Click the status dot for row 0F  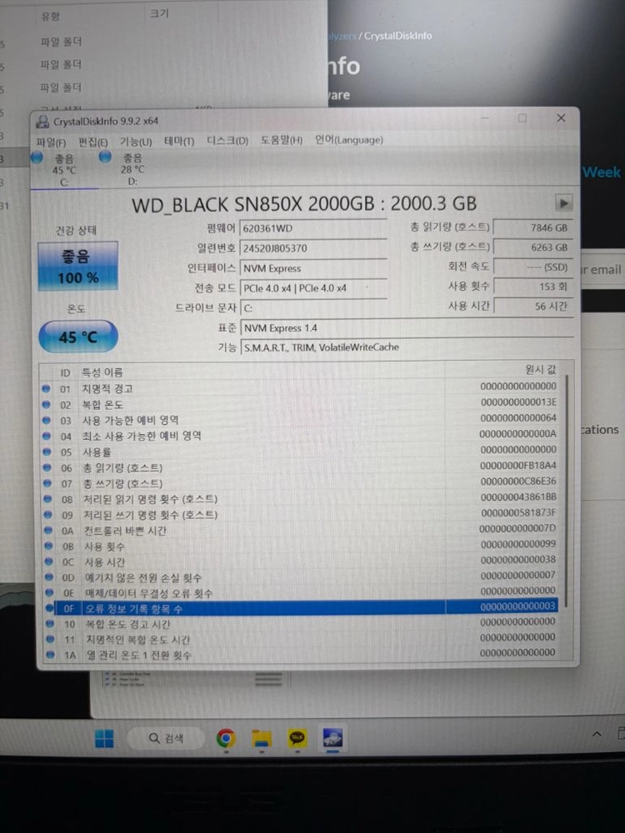point(49,608)
